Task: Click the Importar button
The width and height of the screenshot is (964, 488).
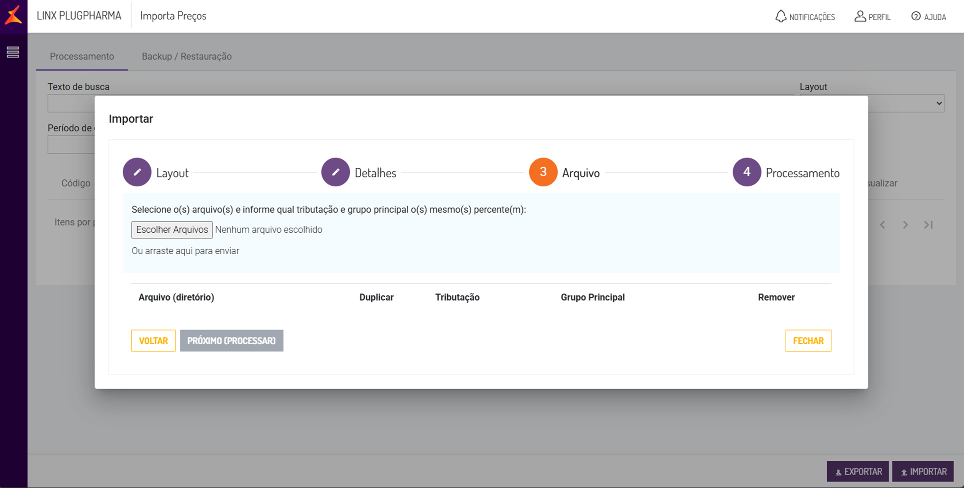Action: coord(923,471)
